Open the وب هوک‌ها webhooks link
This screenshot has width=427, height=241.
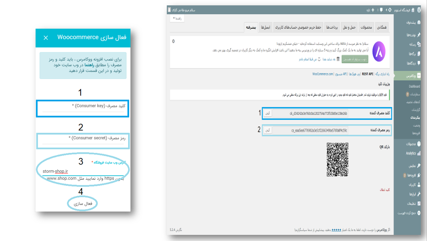(x=354, y=74)
